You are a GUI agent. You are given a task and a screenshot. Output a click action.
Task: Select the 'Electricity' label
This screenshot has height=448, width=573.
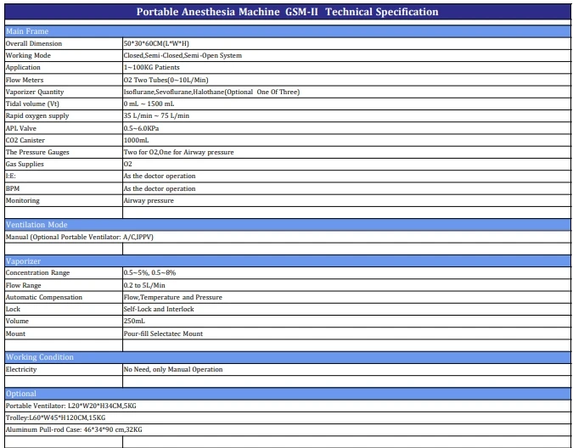pyautogui.click(x=21, y=369)
